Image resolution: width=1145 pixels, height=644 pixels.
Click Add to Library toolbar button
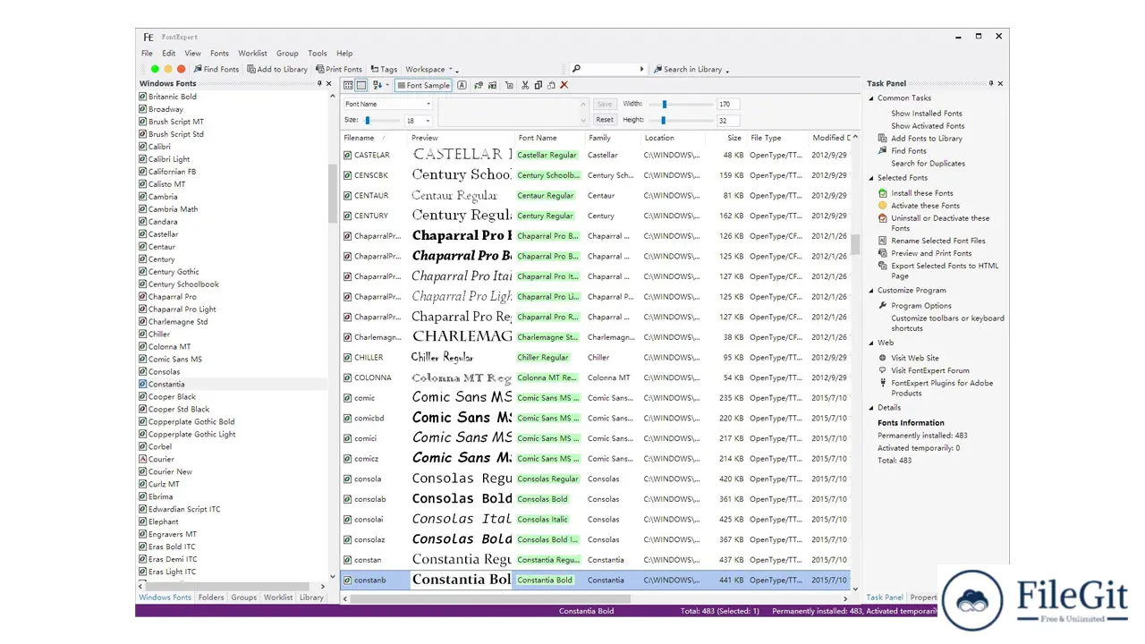tap(277, 69)
